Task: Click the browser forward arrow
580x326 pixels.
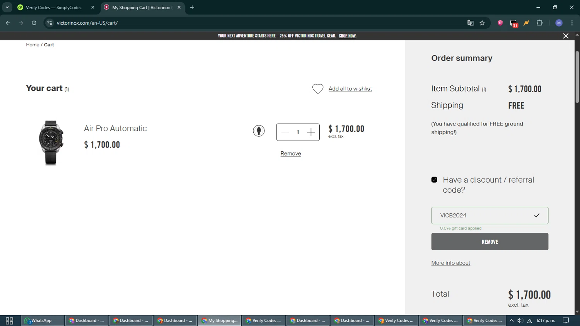Action: pyautogui.click(x=21, y=23)
